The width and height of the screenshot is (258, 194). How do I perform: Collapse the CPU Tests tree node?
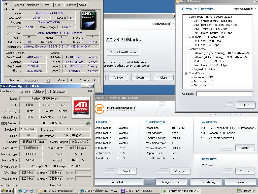click(x=186, y=37)
